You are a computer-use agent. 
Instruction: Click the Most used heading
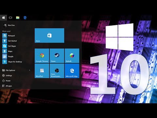pyautogui.click(x=6, y=31)
